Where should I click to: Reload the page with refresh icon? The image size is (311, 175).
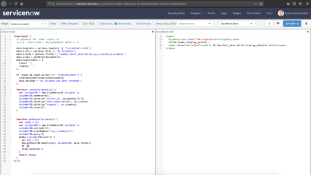point(16,4)
